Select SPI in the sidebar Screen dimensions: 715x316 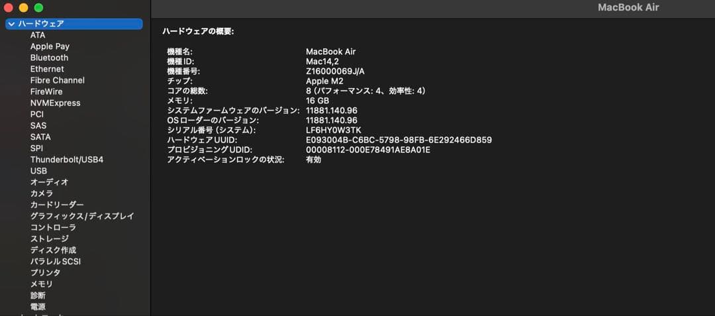point(36,148)
